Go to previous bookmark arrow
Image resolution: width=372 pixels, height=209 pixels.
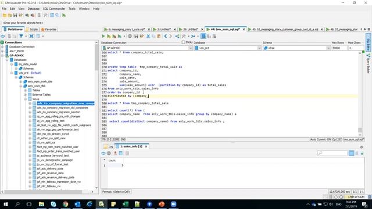(x=165, y=36)
